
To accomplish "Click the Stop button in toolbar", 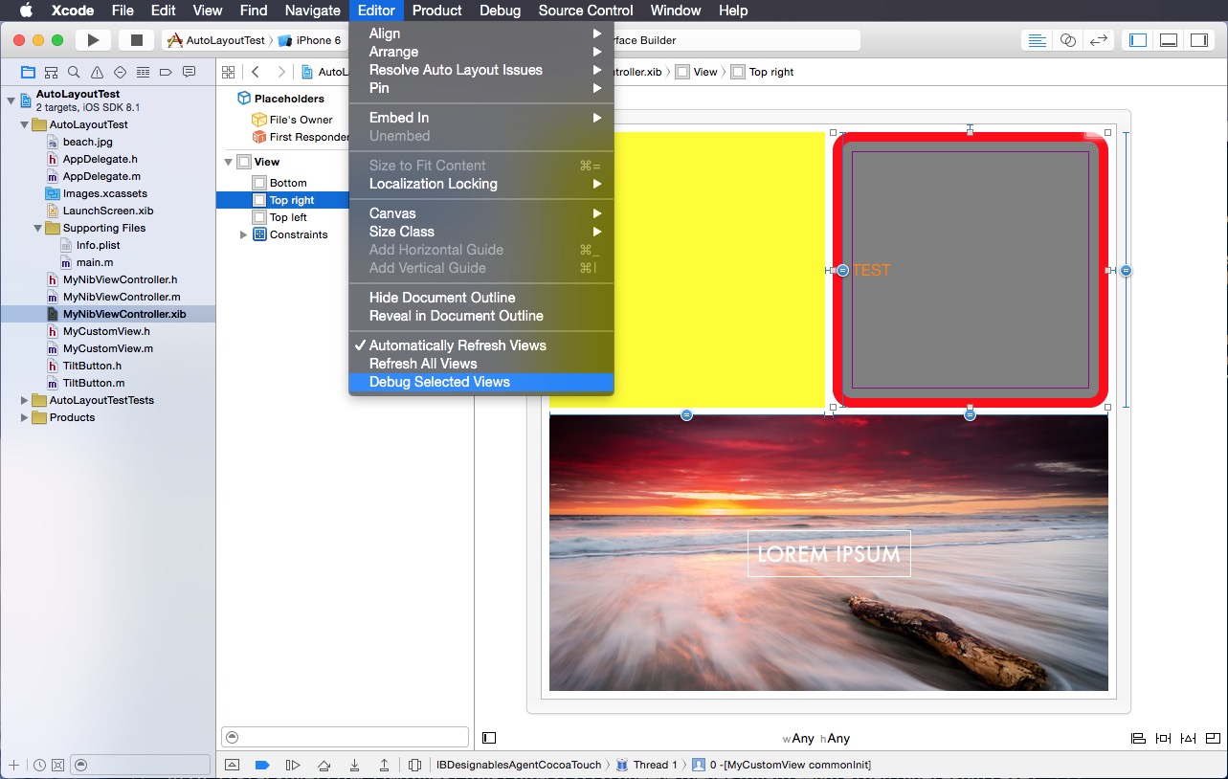I will tap(136, 40).
